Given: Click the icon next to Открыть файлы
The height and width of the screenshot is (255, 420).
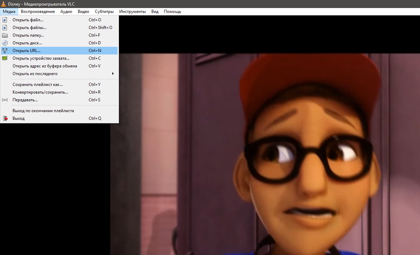Looking at the screenshot, I should [x=5, y=28].
